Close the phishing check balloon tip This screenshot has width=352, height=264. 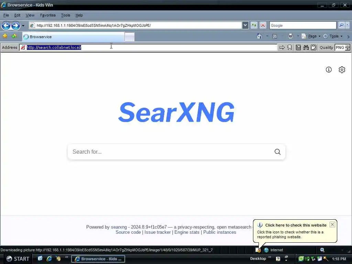click(332, 224)
